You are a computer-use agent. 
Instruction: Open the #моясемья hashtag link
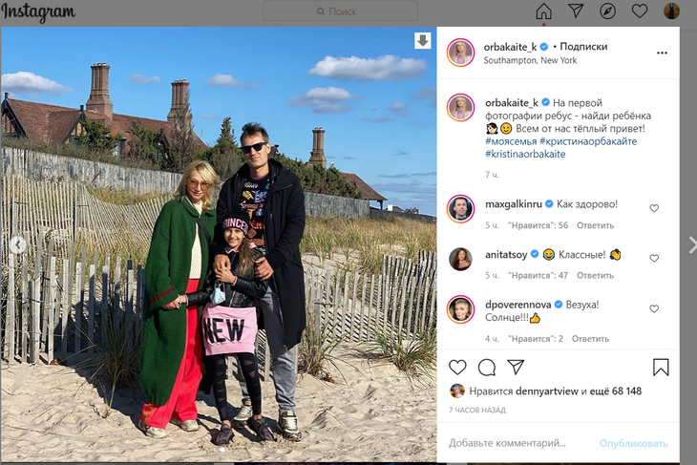(511, 141)
